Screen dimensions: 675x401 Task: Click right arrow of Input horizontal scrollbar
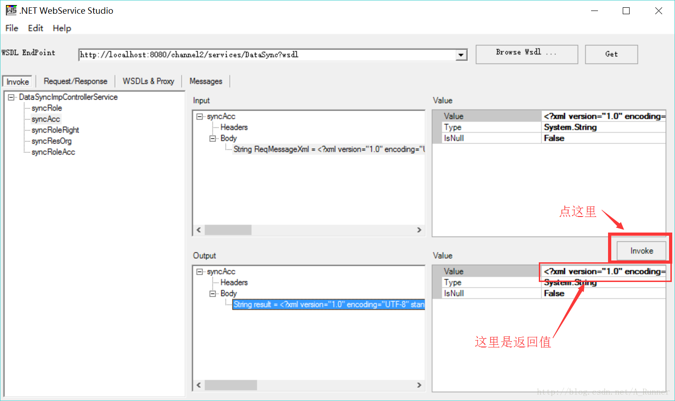(x=419, y=230)
